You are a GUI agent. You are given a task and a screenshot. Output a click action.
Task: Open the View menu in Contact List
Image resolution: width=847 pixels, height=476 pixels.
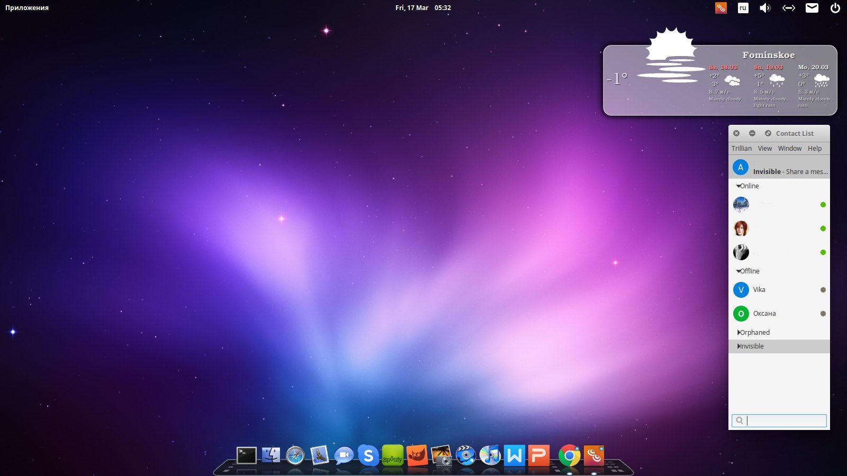point(764,149)
